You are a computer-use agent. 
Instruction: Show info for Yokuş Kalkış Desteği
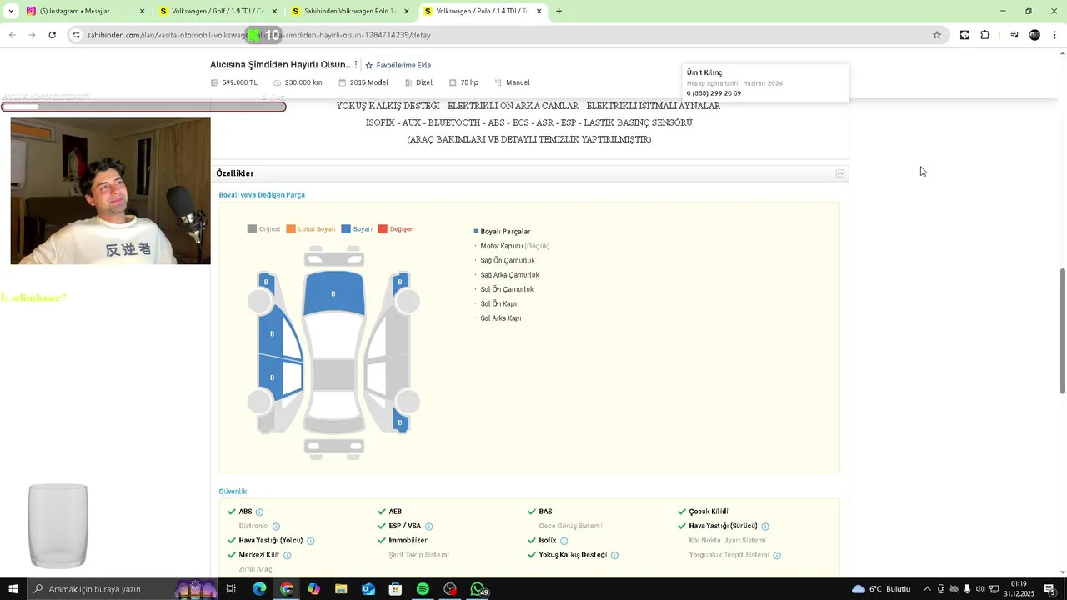pos(615,556)
